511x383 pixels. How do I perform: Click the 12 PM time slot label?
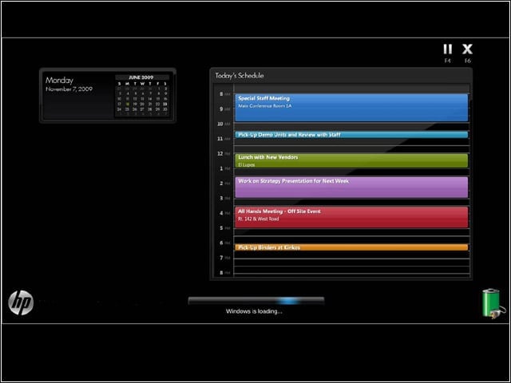tap(224, 153)
